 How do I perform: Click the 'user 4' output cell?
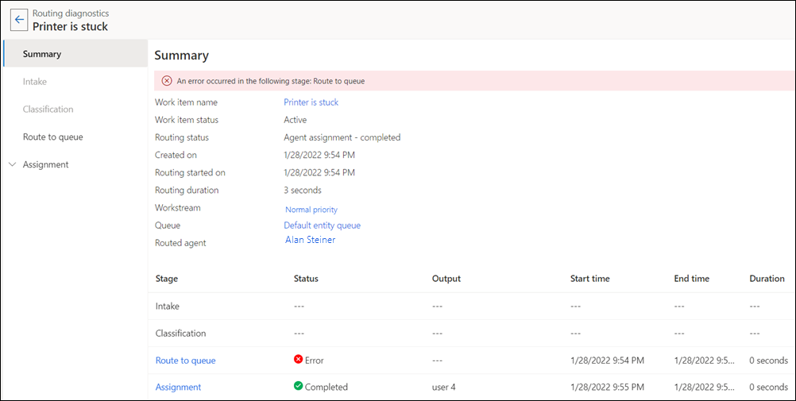(444, 387)
